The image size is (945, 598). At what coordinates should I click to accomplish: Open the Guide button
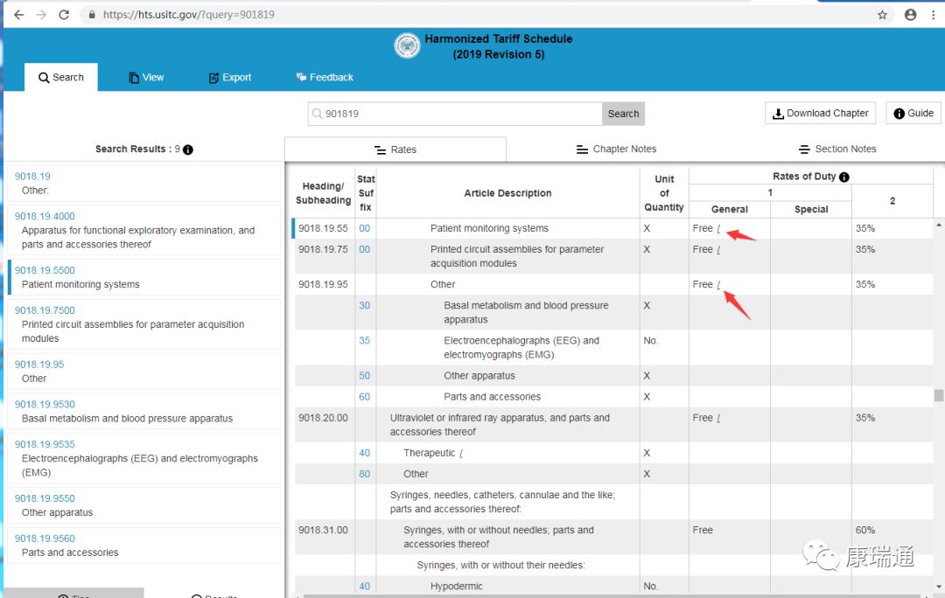913,113
